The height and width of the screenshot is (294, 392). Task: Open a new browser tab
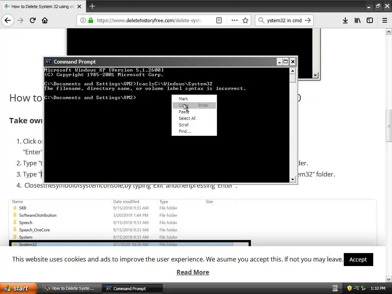(92, 6)
